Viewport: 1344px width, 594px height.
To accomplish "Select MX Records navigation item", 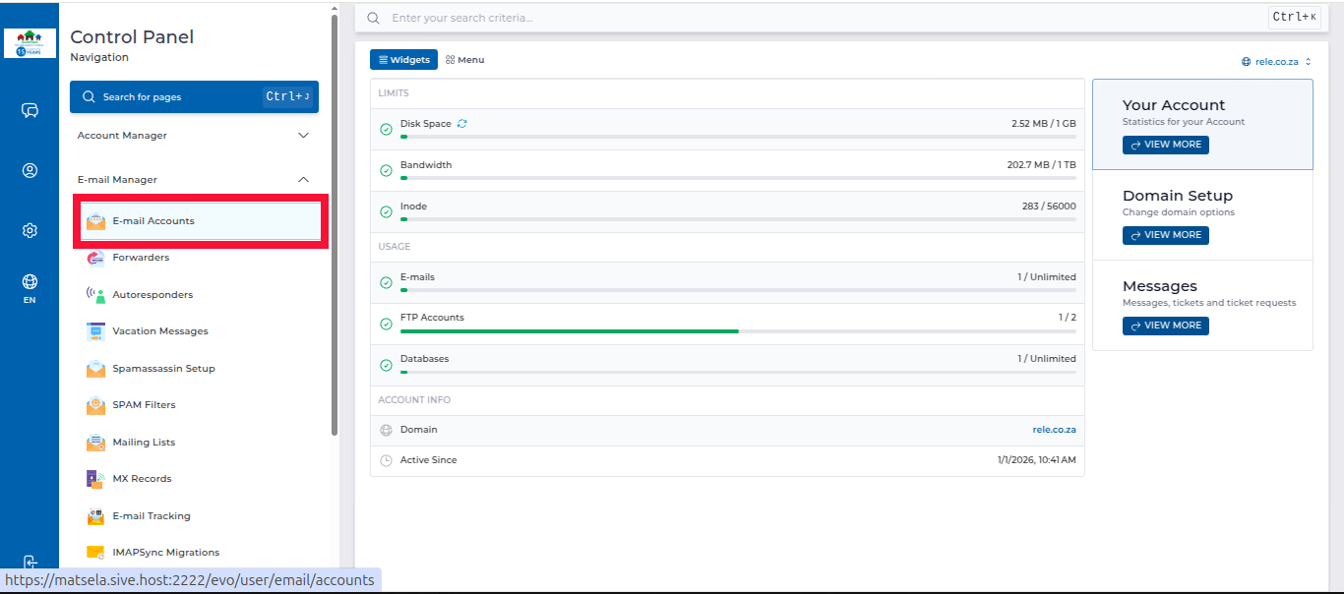I will 142,479.
